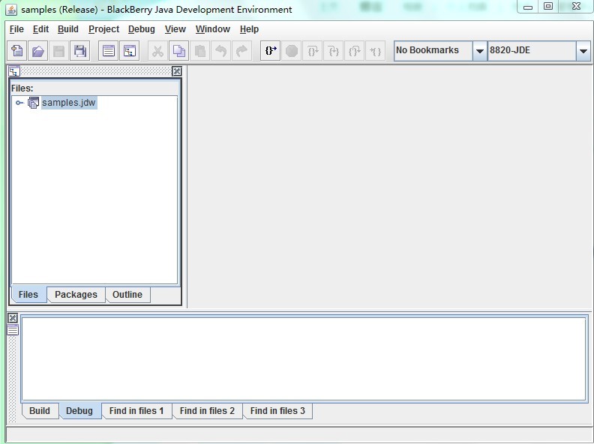Toggle the workspace tree toolbar icon
The width and height of the screenshot is (594, 444).
[130, 51]
